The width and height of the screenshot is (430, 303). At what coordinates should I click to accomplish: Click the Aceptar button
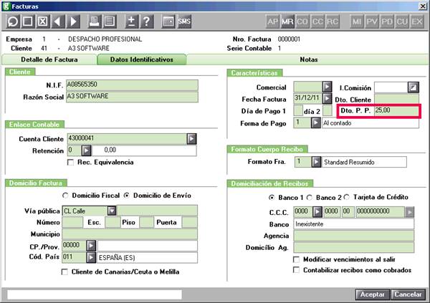point(372,294)
